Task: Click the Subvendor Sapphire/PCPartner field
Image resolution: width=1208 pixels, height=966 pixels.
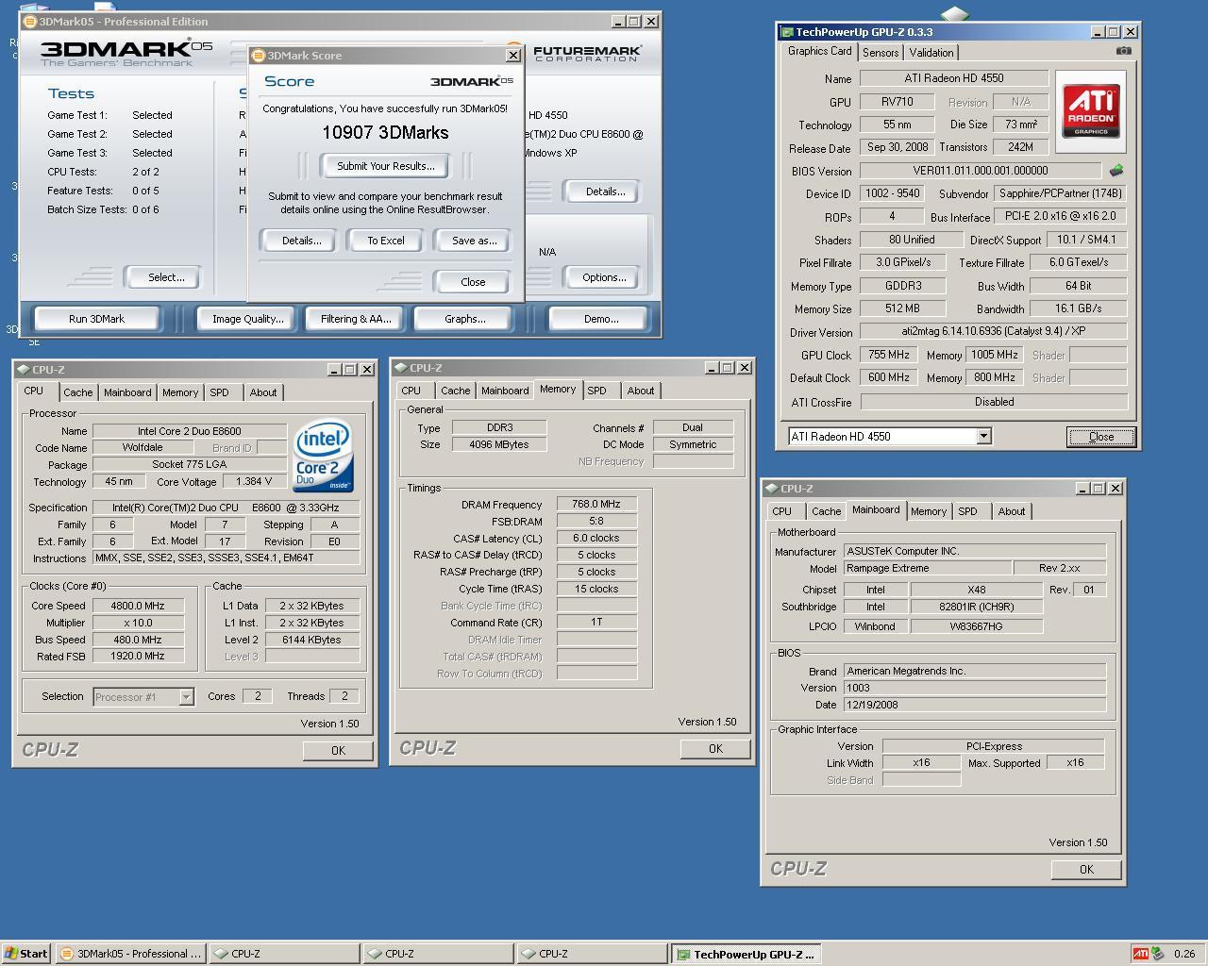Action: coord(1061,193)
